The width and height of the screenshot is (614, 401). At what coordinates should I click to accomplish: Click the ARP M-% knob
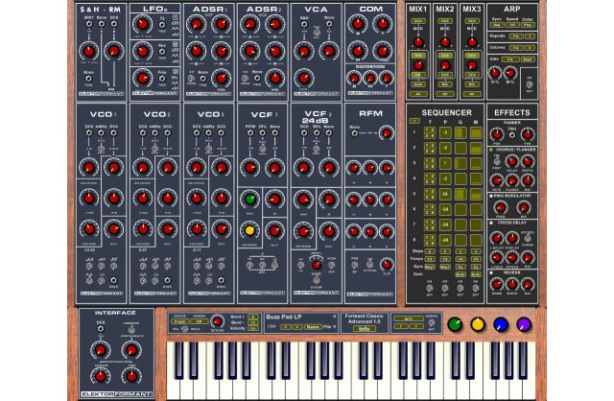click(509, 73)
